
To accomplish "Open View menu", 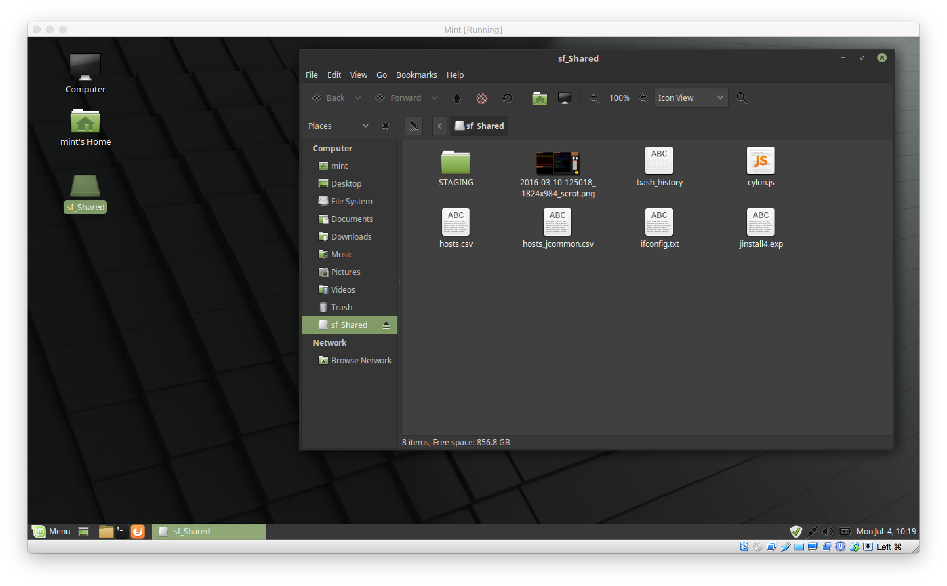I will (x=358, y=75).
